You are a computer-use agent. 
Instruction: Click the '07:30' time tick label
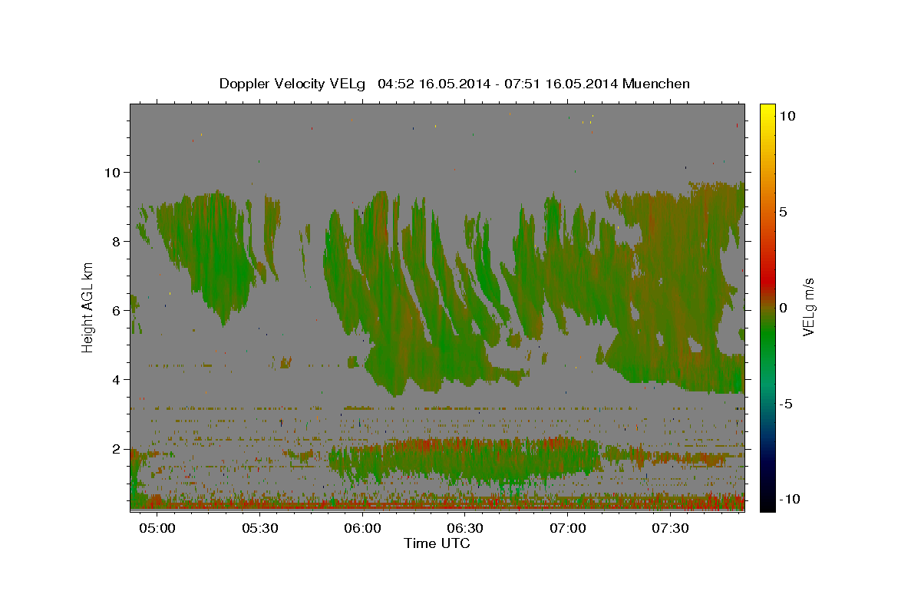(x=670, y=529)
